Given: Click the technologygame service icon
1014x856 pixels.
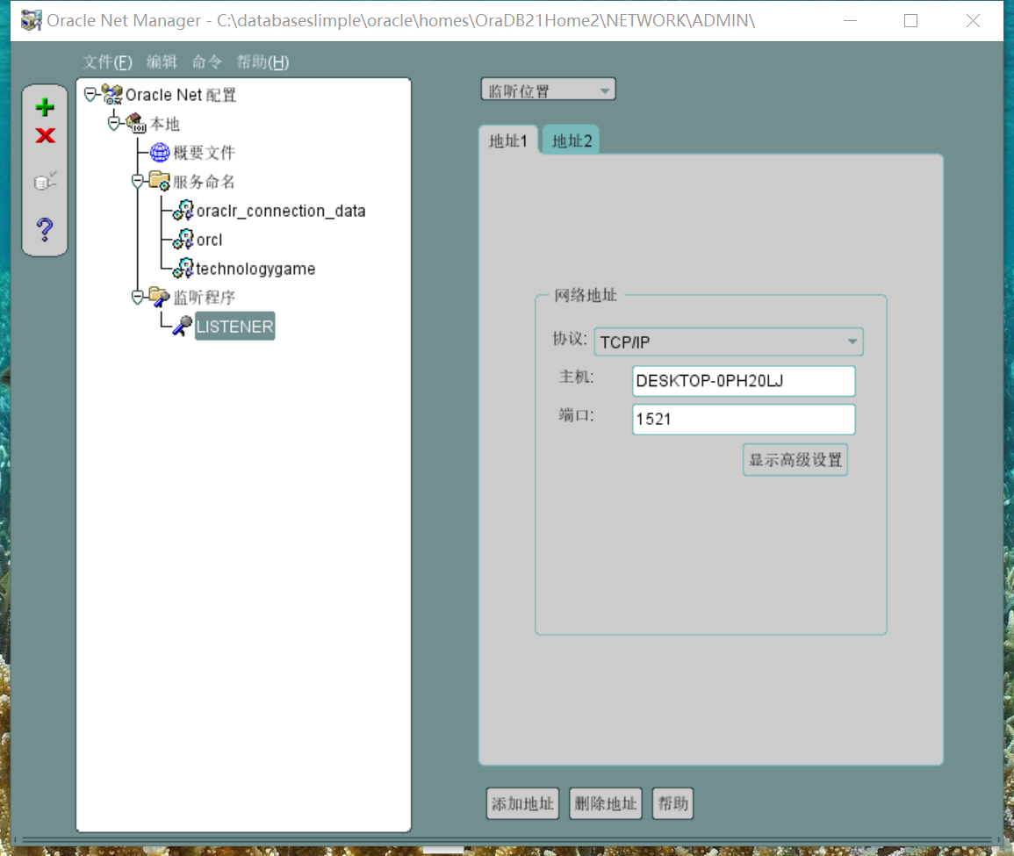Looking at the screenshot, I should 183,268.
